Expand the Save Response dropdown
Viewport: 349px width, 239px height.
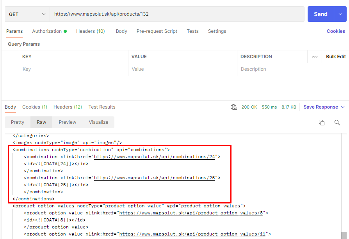pyautogui.click(x=324, y=107)
